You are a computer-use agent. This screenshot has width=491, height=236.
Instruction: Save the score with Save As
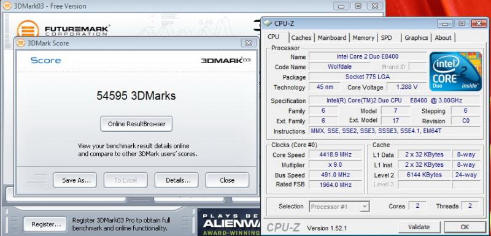75,180
